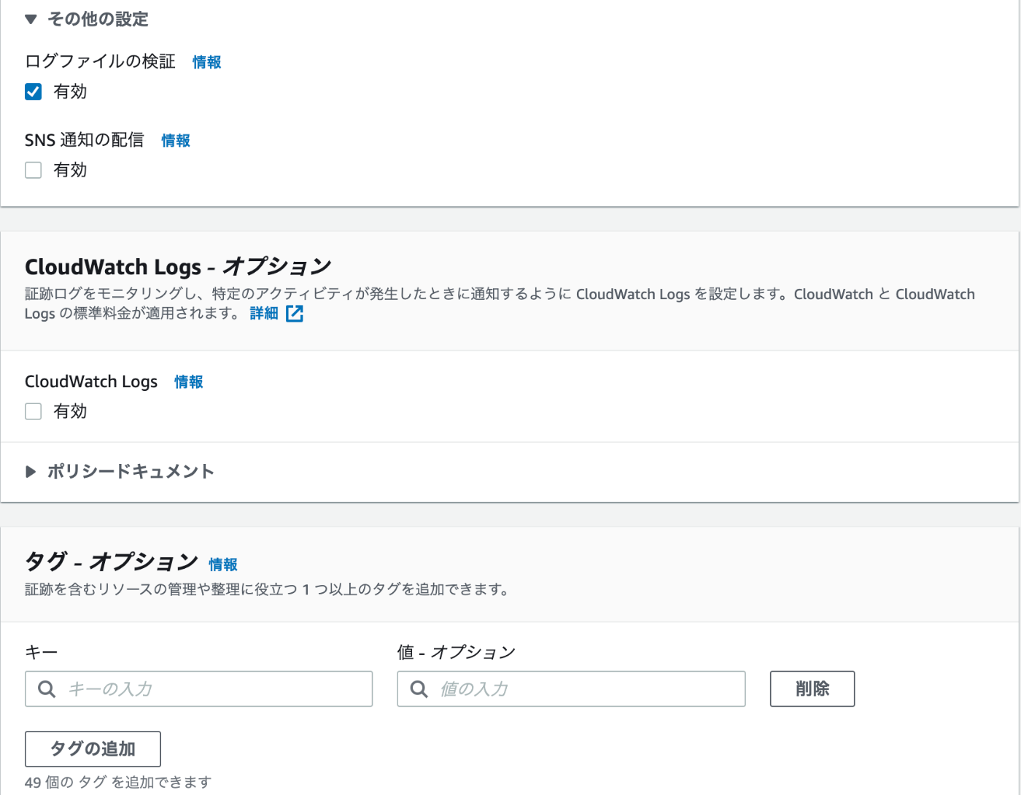Open 情報 link beside タグ - オプション

coord(223,564)
